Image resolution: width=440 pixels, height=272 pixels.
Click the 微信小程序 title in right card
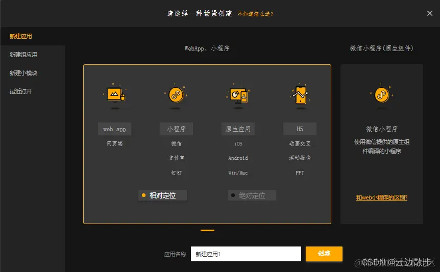pyautogui.click(x=382, y=129)
